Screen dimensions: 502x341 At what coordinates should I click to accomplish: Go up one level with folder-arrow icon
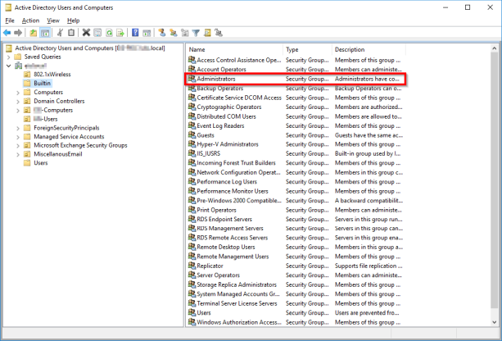click(34, 33)
